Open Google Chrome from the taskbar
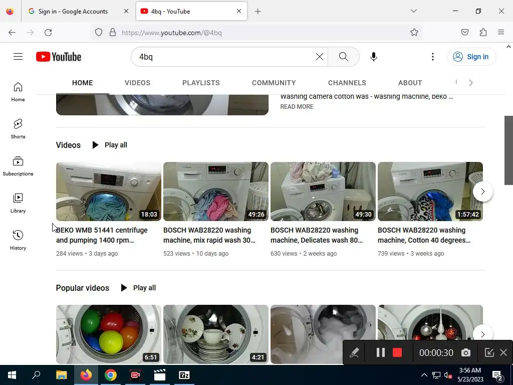 click(111, 375)
